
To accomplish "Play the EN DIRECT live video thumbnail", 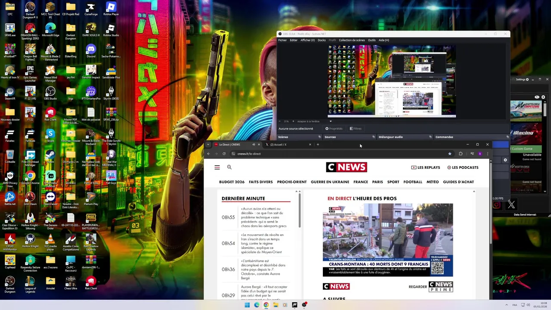I will pos(388,240).
